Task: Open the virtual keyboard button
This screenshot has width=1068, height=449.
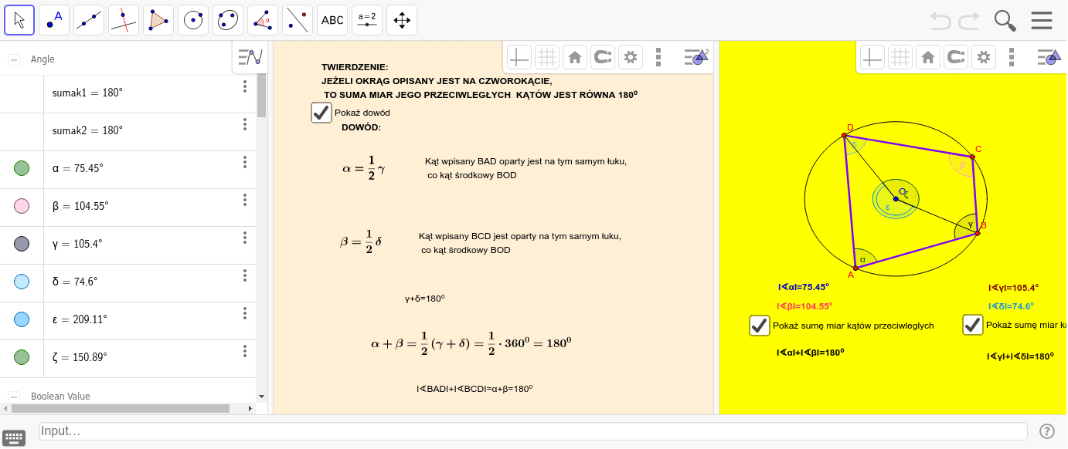Action: (15, 437)
